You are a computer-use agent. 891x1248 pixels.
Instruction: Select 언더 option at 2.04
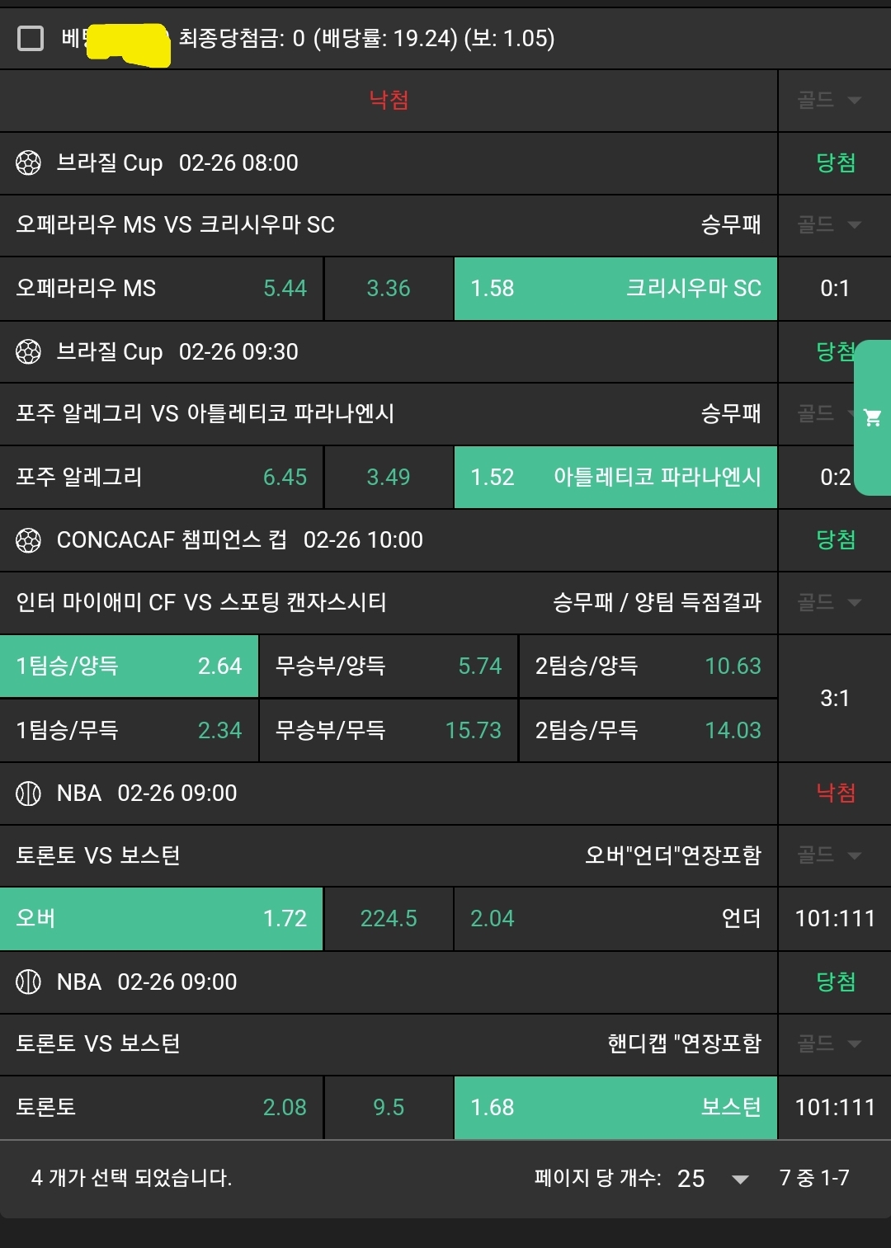pyautogui.click(x=615, y=919)
